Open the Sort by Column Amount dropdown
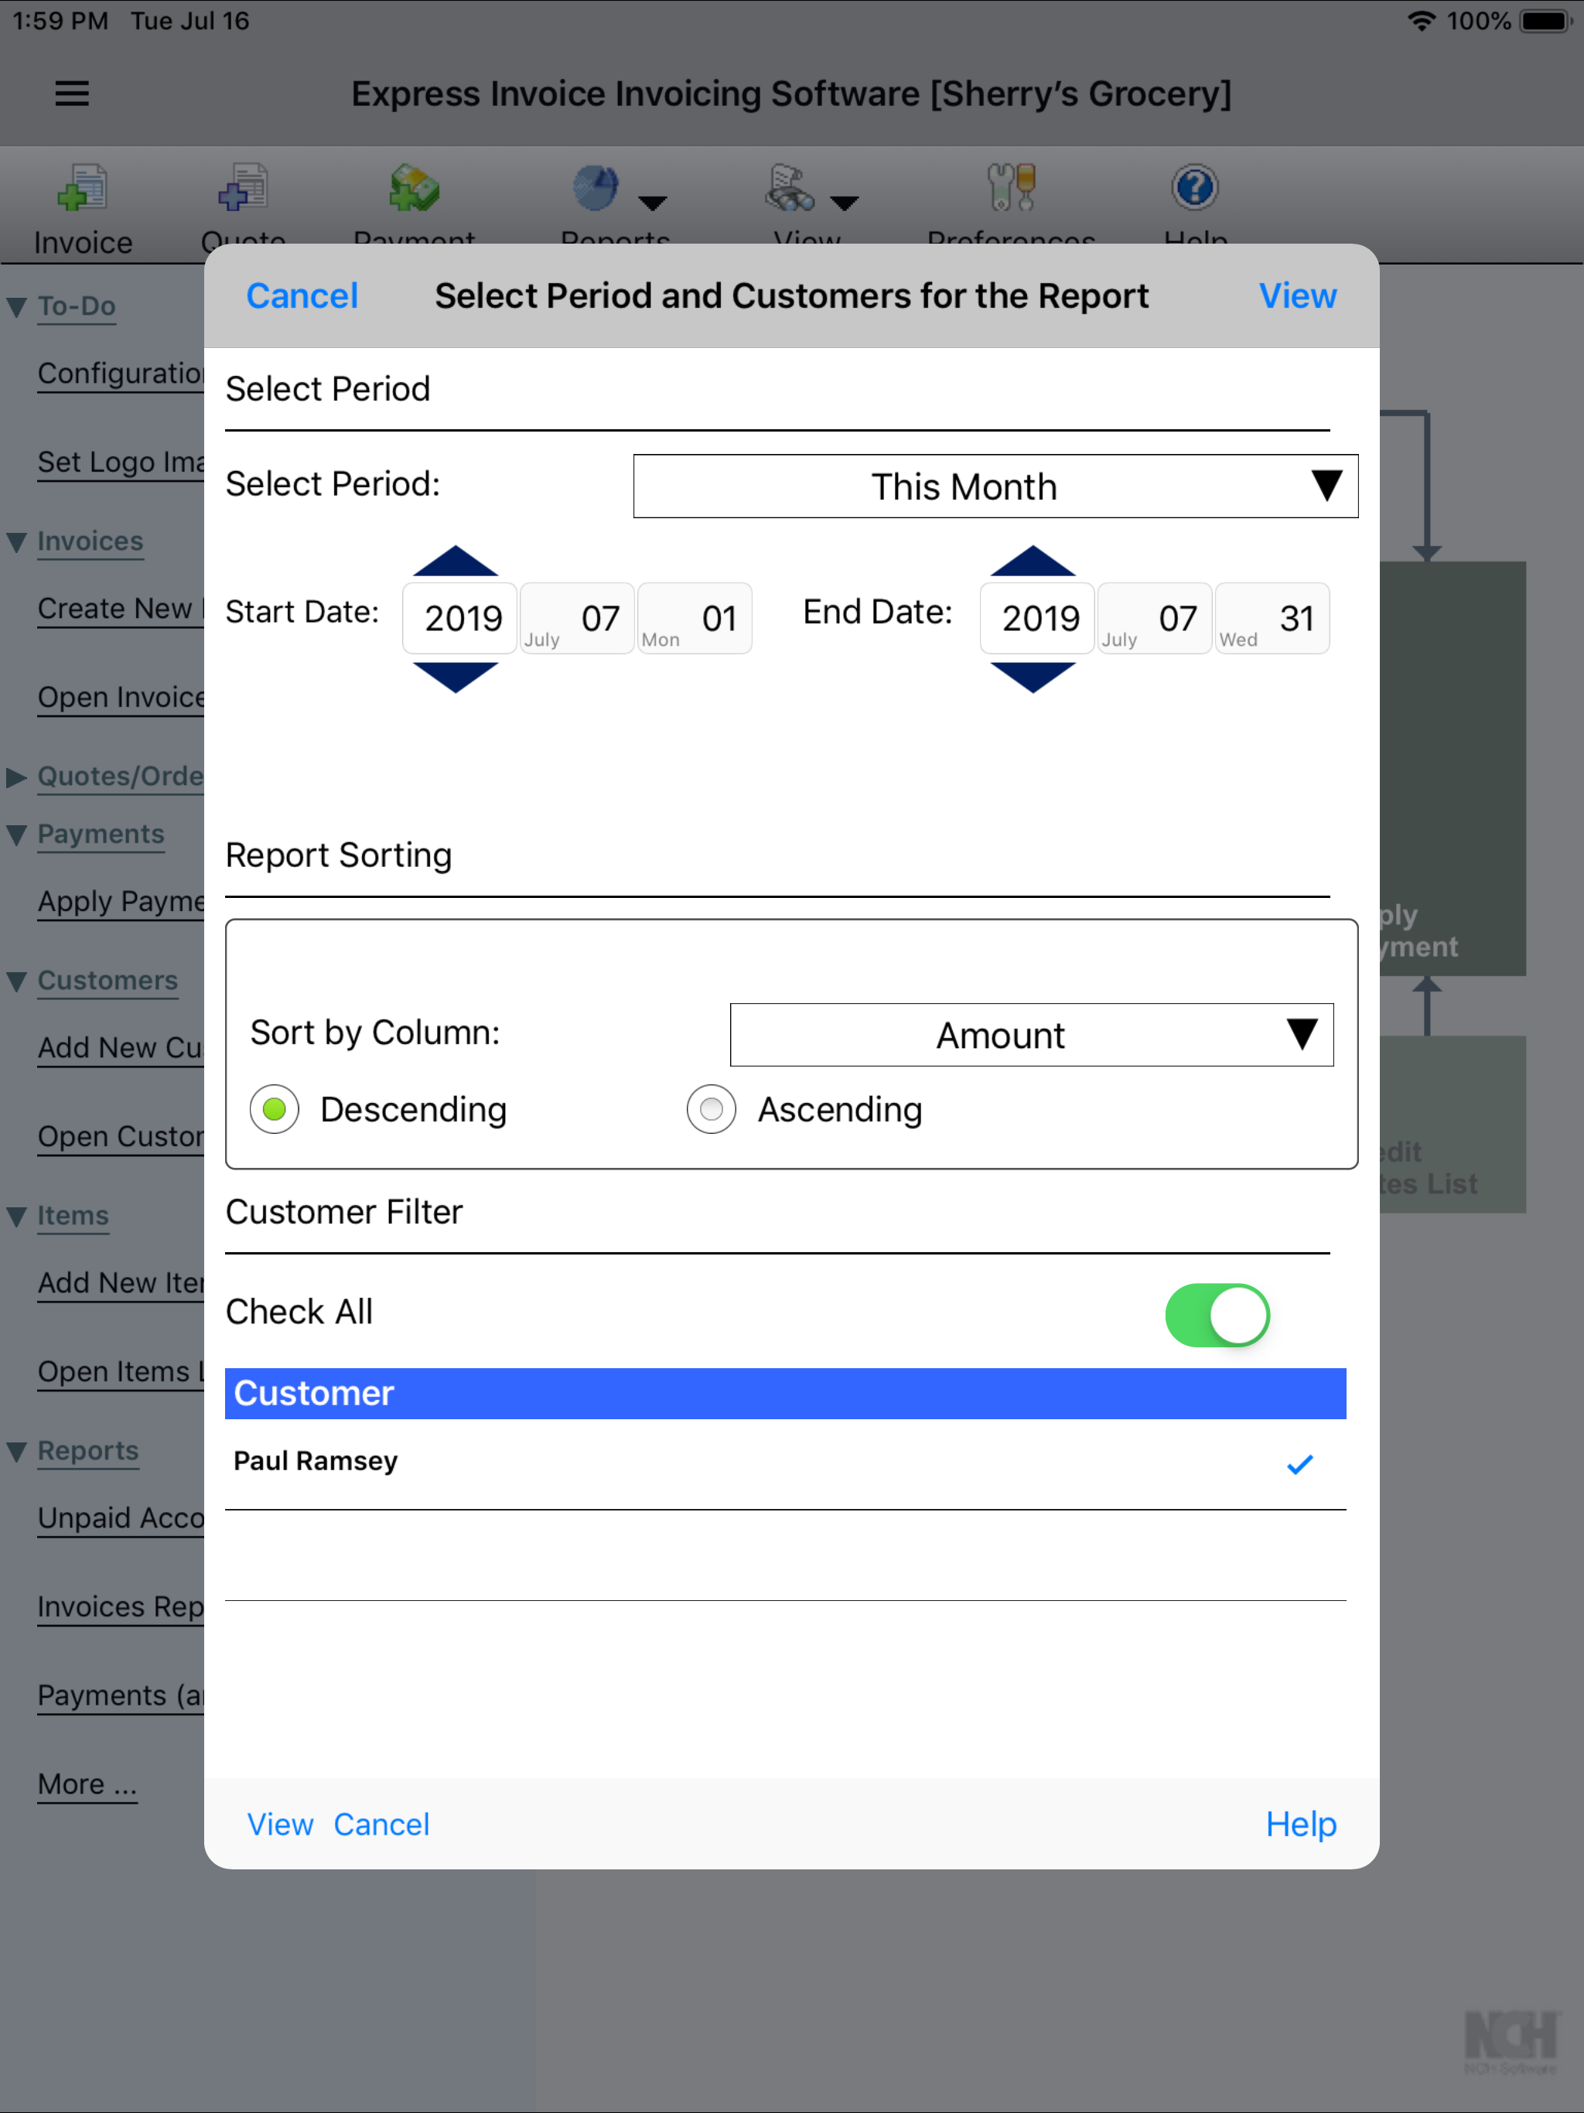The image size is (1584, 2113). pyautogui.click(x=1031, y=1035)
